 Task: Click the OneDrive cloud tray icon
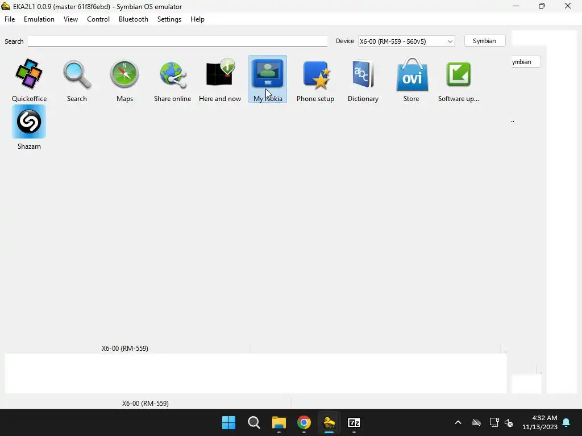tap(476, 422)
